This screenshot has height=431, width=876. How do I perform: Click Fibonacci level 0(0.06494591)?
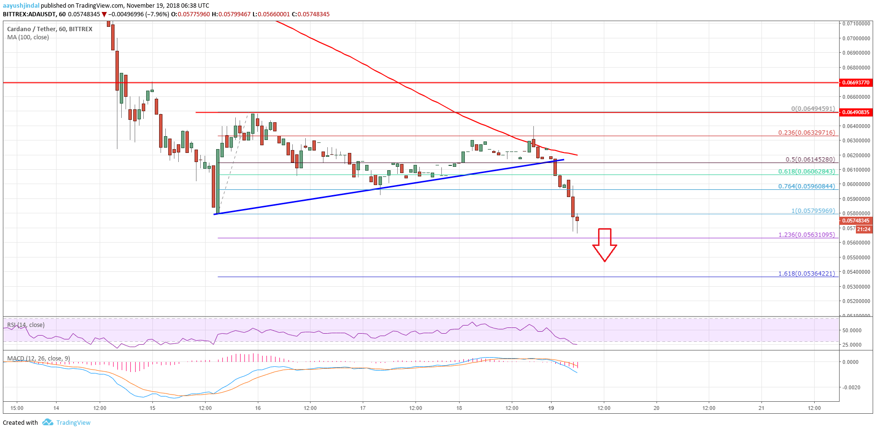tap(813, 108)
